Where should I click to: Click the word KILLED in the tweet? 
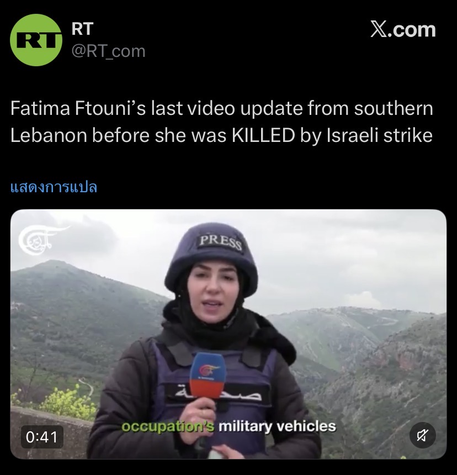click(x=263, y=135)
